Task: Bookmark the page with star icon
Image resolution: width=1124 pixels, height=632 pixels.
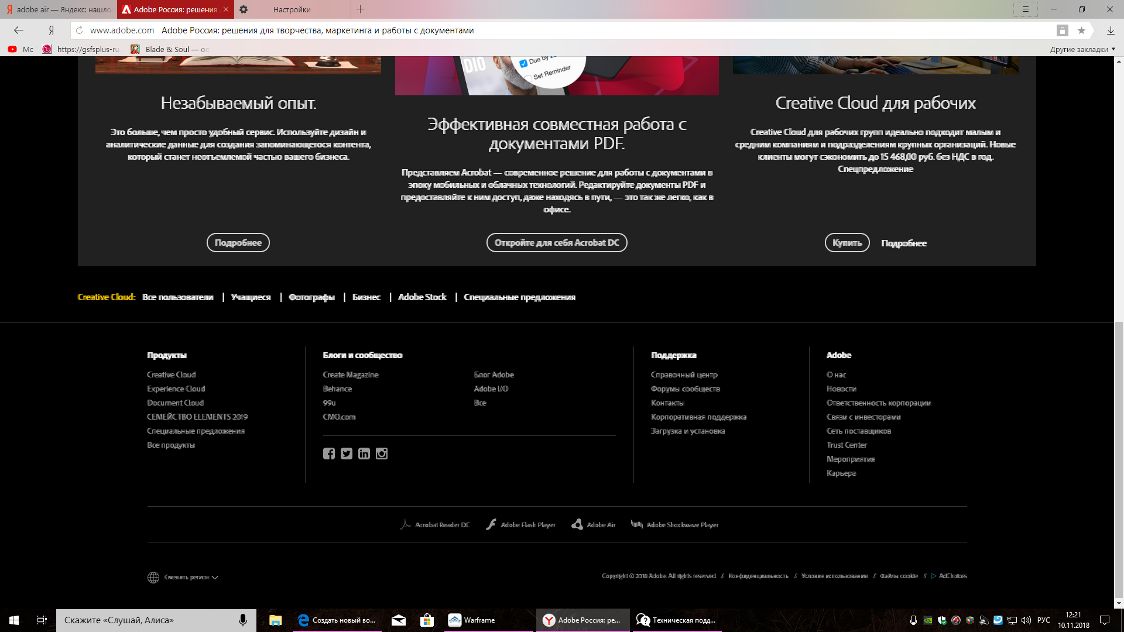Action: pyautogui.click(x=1081, y=30)
